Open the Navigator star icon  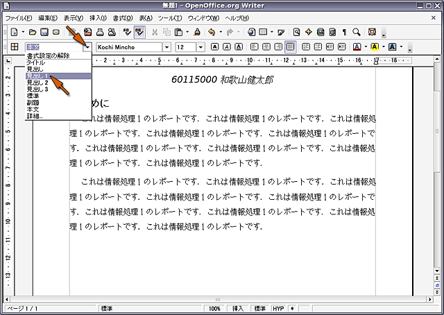(309, 32)
